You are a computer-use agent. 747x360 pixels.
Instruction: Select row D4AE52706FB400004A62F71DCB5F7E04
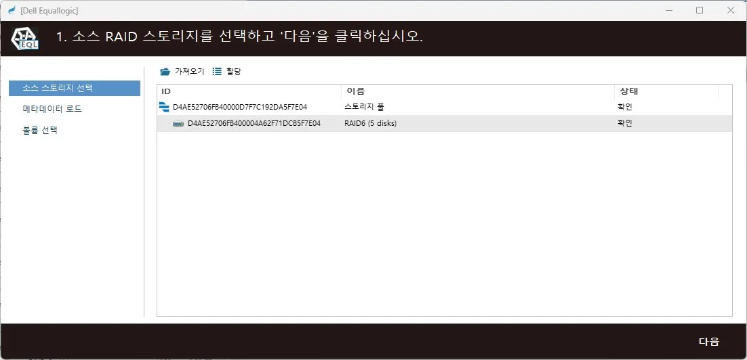point(445,124)
